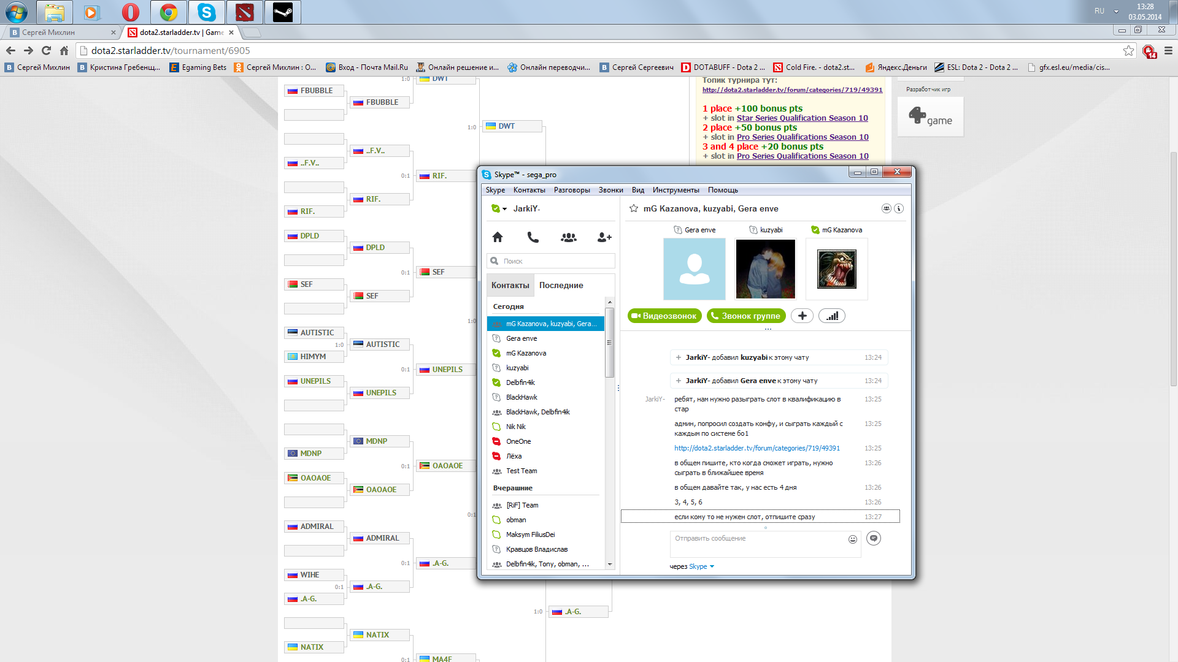
Task: Click scroll-down arrow of Skype contact list
Action: (x=609, y=565)
